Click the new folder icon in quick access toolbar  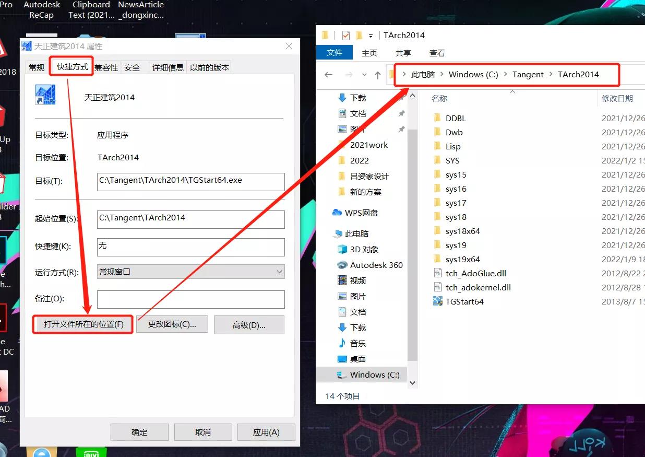click(359, 35)
